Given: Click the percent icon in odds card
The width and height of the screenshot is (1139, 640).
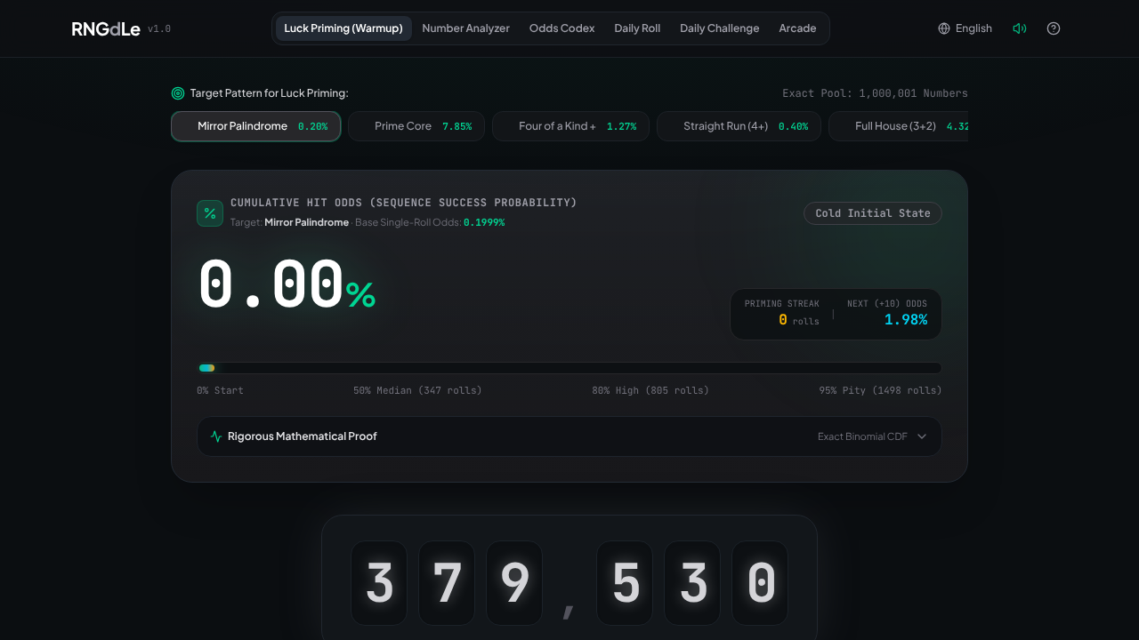Looking at the screenshot, I should click(x=210, y=213).
